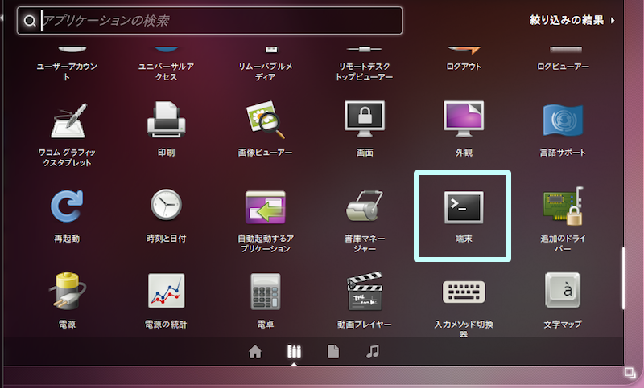The image size is (644, 388).
Task: Open the 印刷 printer icon
Action: [167, 120]
